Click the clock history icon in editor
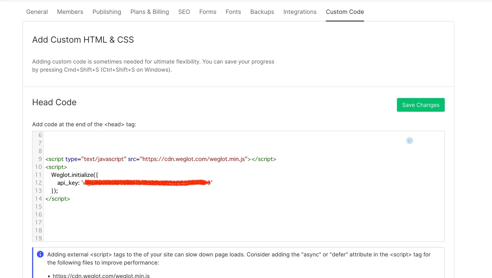Image resolution: width=492 pixels, height=278 pixels. 410,141
